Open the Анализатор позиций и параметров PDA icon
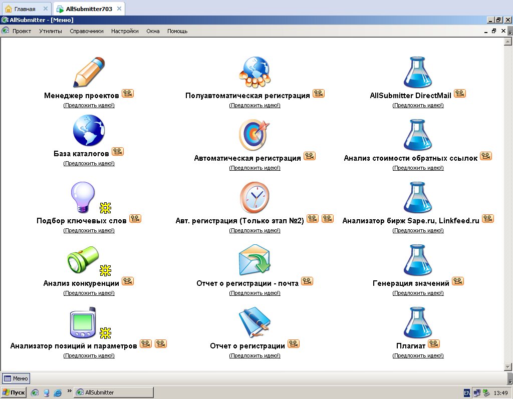Image resolution: width=513 pixels, height=399 pixels. (x=83, y=322)
